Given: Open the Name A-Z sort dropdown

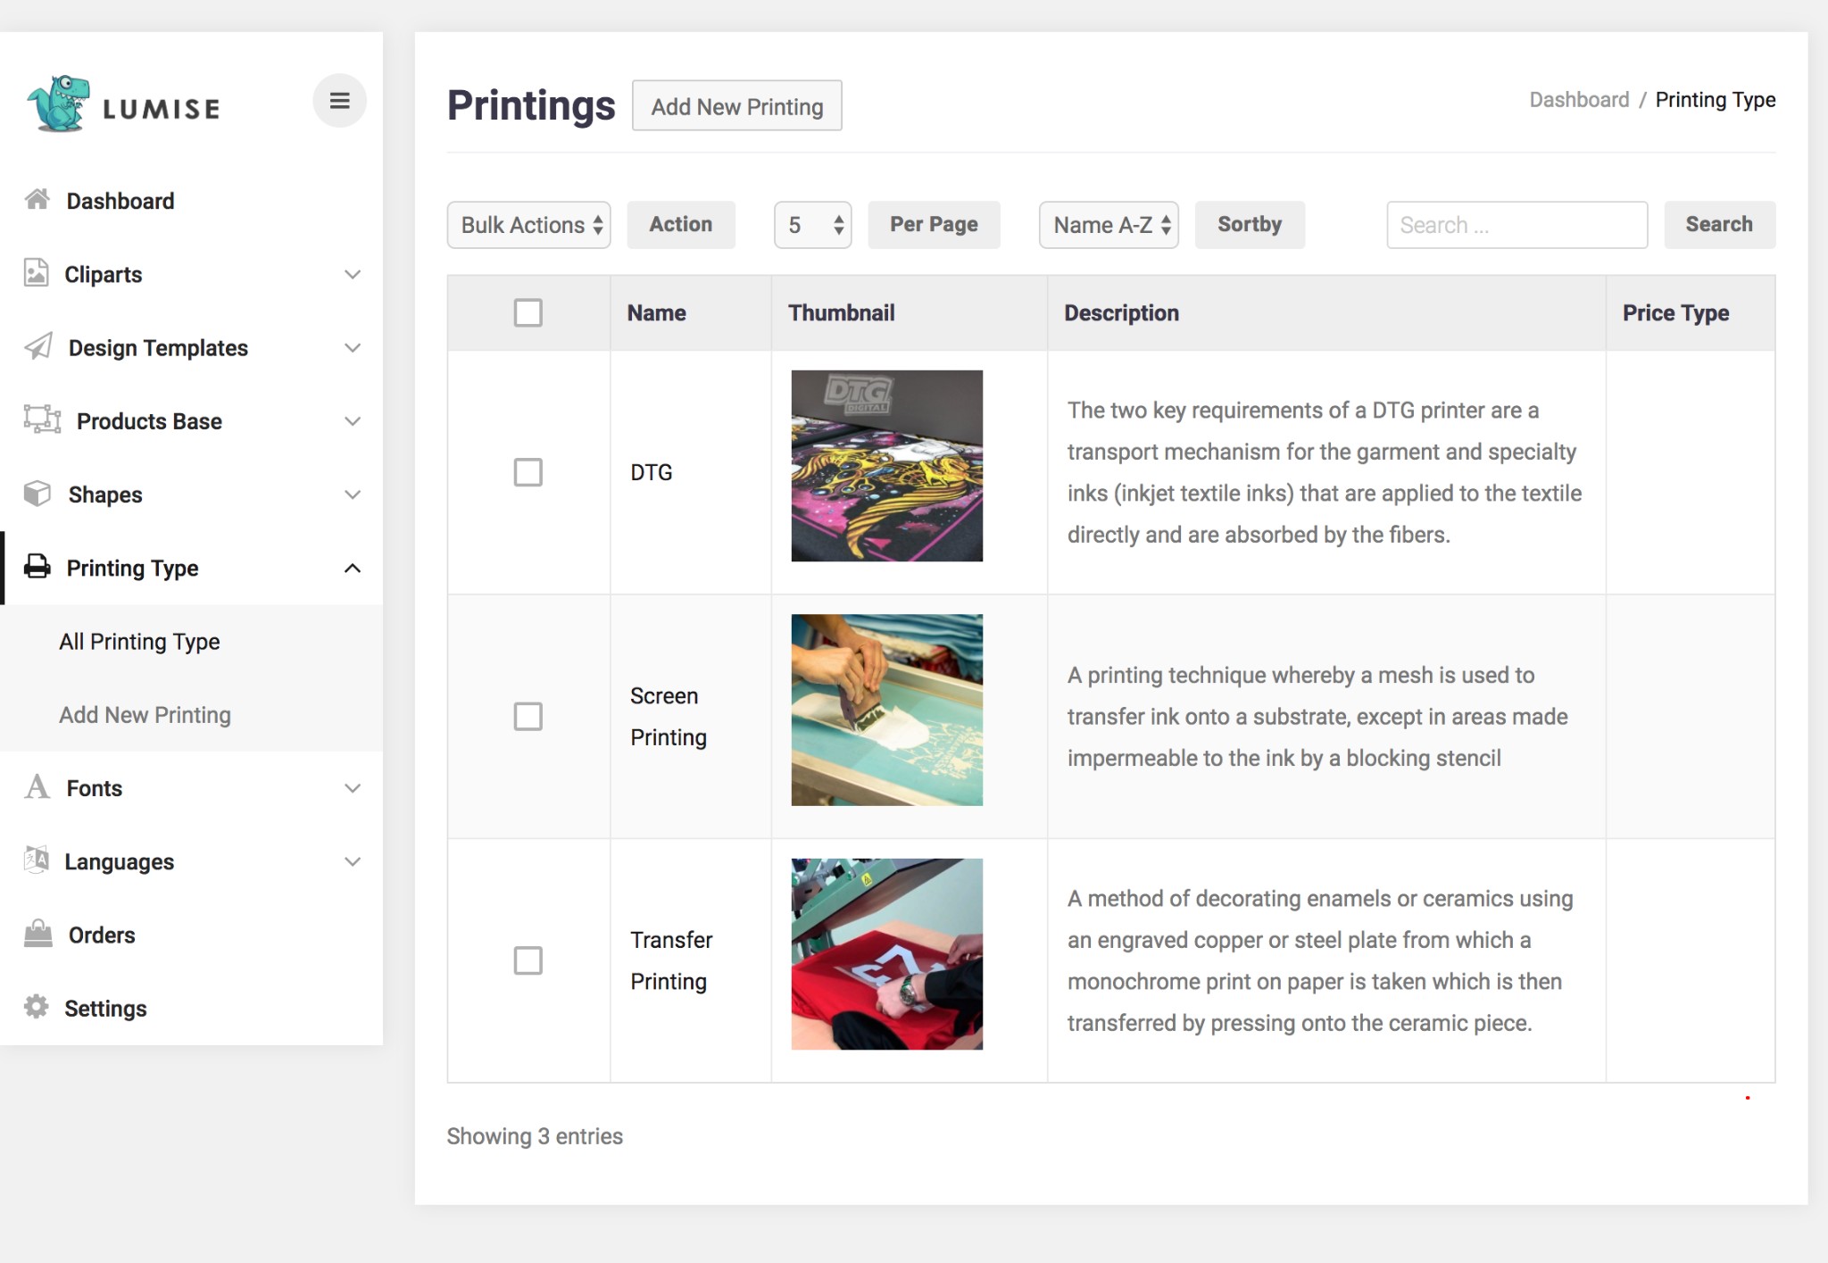Looking at the screenshot, I should pyautogui.click(x=1109, y=225).
